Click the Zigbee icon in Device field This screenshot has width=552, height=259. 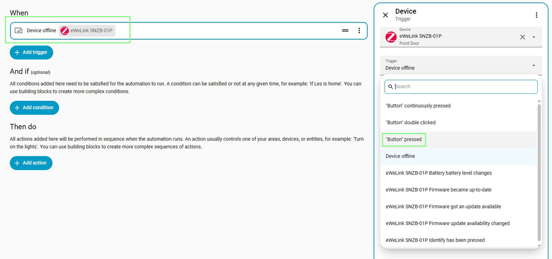[391, 37]
